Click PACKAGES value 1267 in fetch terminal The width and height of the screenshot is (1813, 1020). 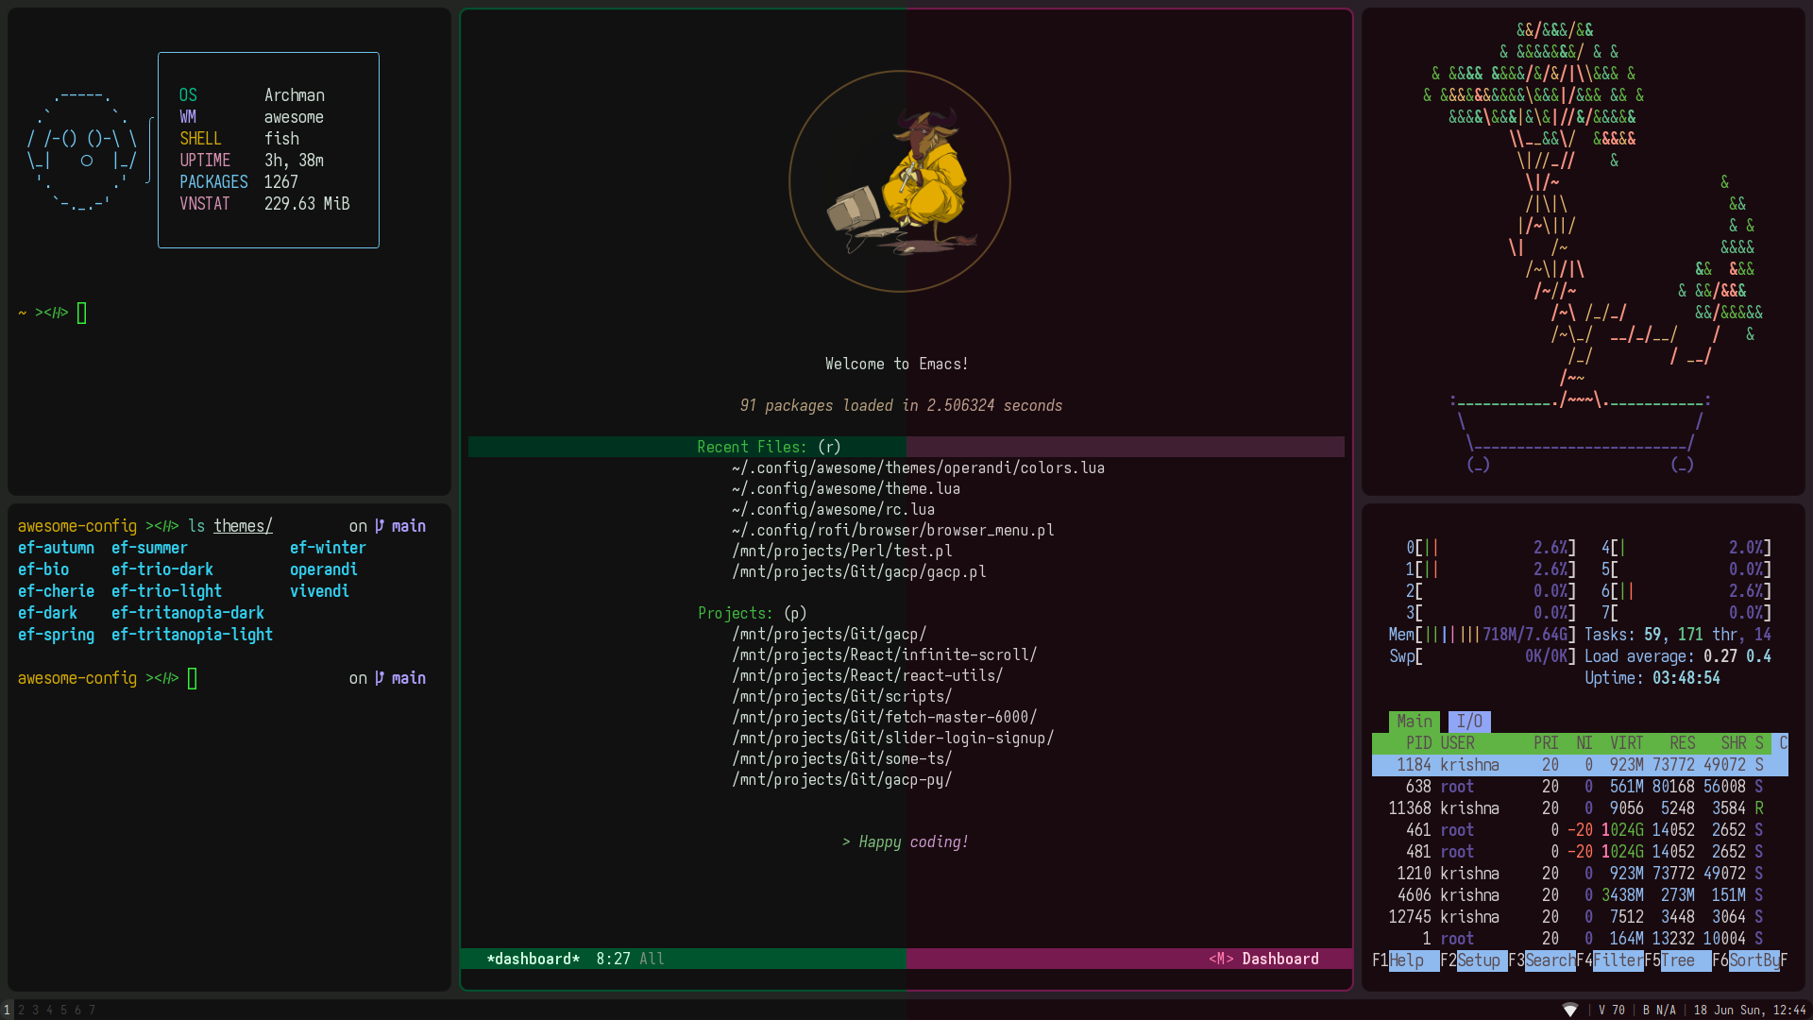tap(281, 182)
